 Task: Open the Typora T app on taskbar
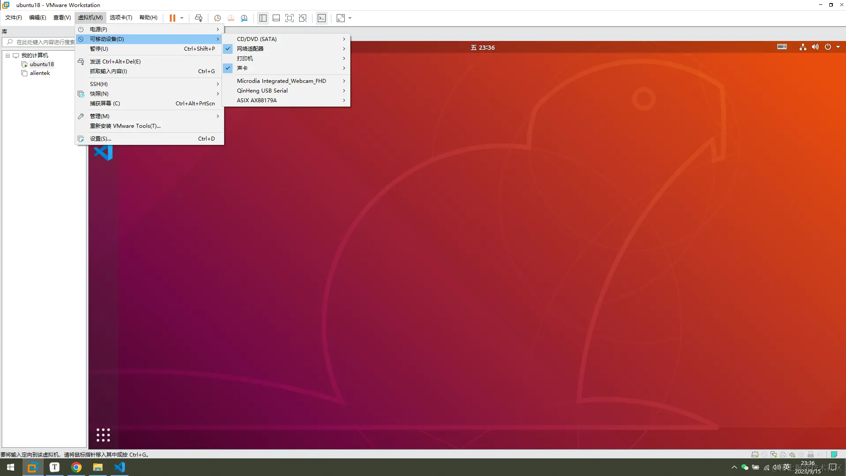point(55,467)
